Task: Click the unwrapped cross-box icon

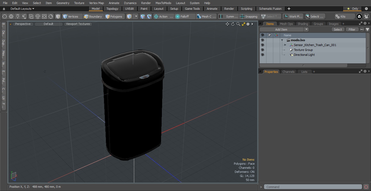Action: pyautogui.click(x=38, y=17)
